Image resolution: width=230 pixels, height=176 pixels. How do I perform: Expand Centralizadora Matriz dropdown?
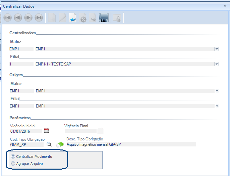tap(217, 49)
